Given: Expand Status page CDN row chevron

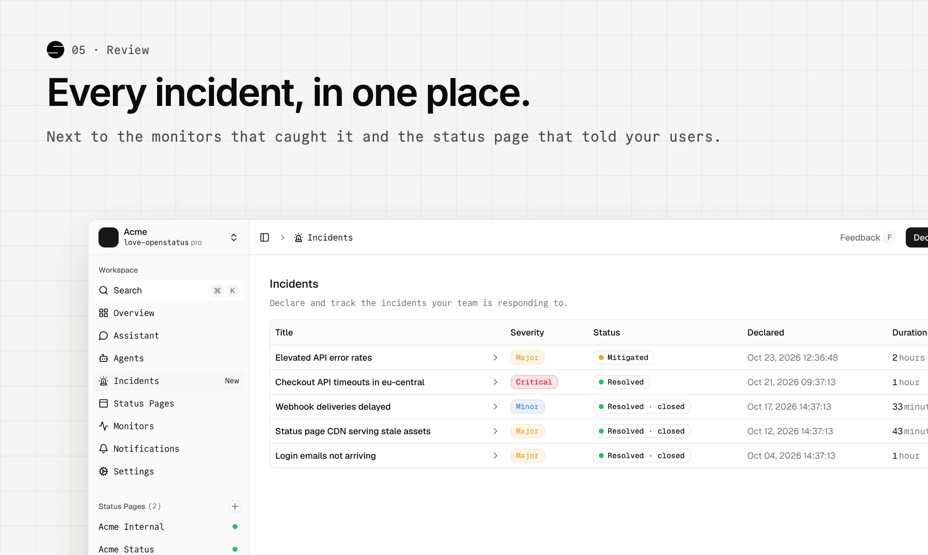Looking at the screenshot, I should [495, 431].
